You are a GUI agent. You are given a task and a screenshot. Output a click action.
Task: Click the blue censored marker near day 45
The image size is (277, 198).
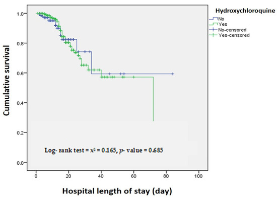coord(109,74)
